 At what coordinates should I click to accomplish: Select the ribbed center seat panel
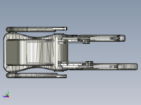40,52
